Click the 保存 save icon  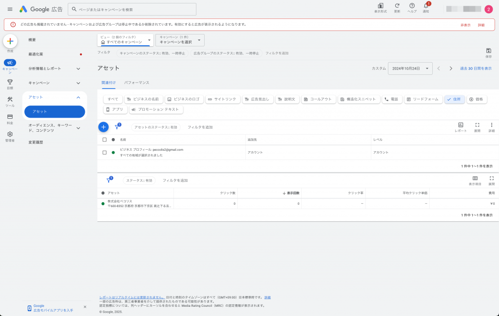(x=488, y=51)
